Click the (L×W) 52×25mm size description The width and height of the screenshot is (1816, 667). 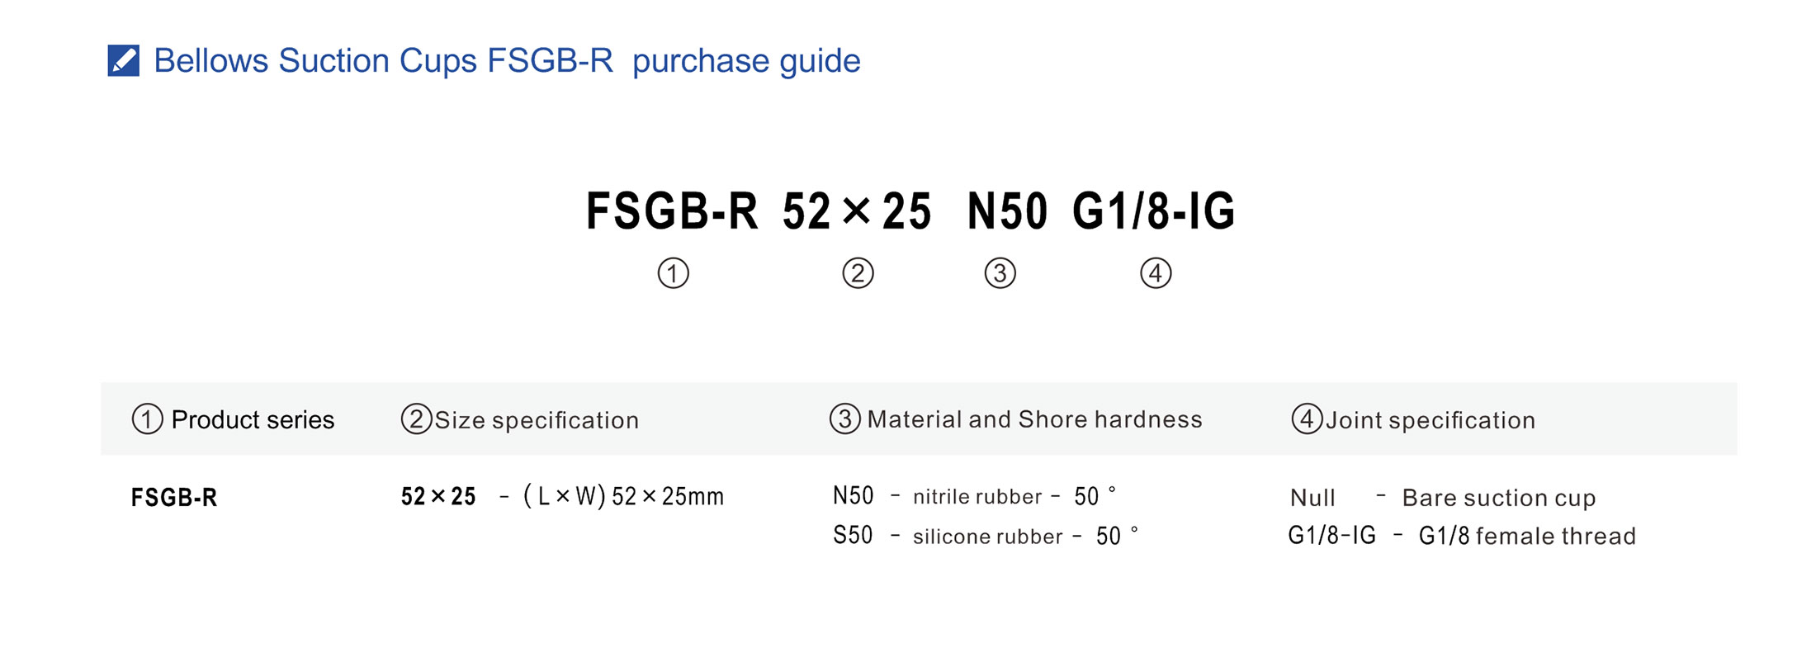pos(623,496)
